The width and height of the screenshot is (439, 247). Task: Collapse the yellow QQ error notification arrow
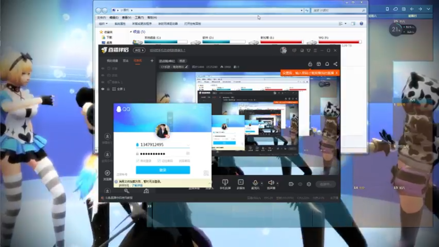pos(210,183)
